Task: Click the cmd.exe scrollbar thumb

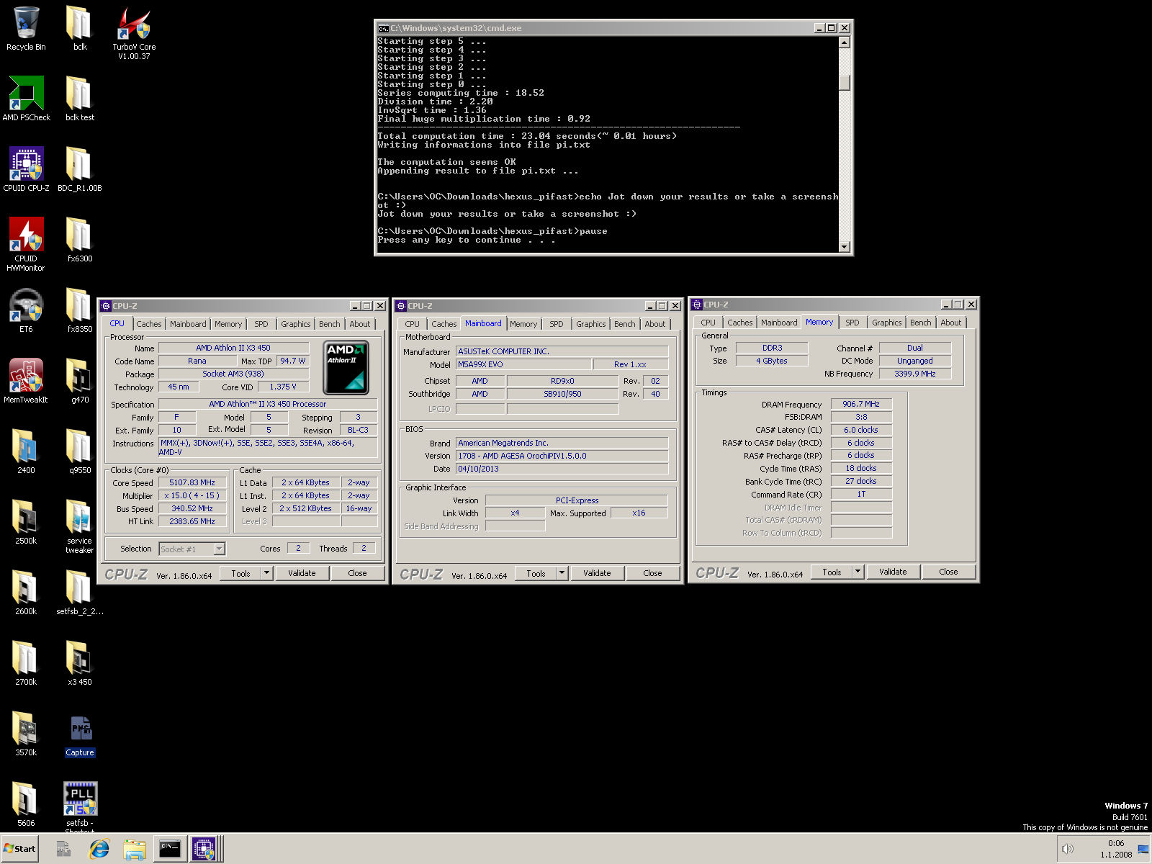Action: click(845, 83)
